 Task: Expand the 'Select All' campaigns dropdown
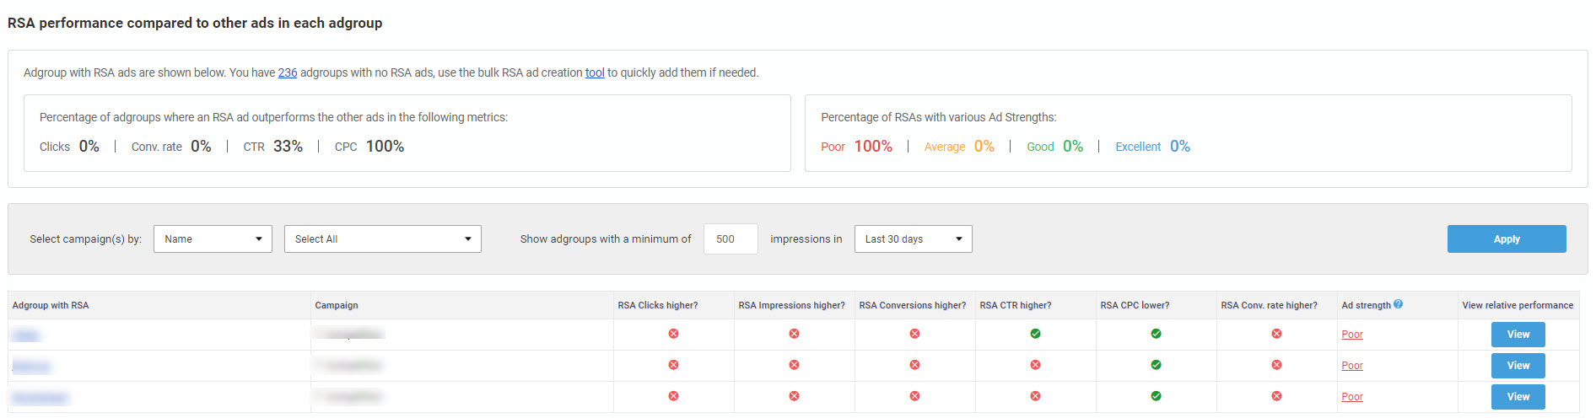coord(382,239)
